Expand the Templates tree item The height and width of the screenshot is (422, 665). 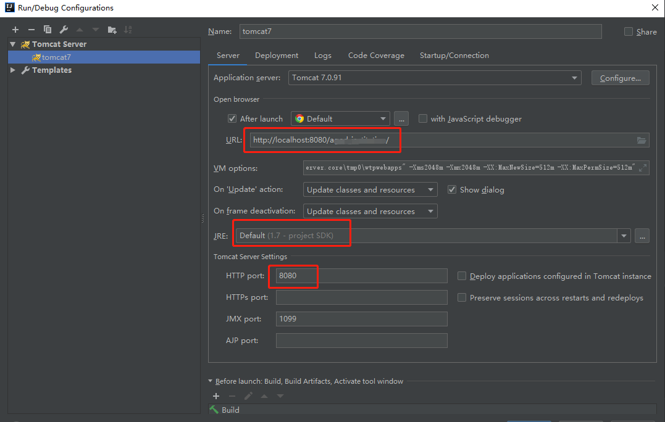pyautogui.click(x=12, y=70)
